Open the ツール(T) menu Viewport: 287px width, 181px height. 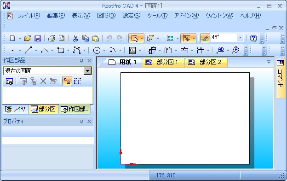point(157,16)
